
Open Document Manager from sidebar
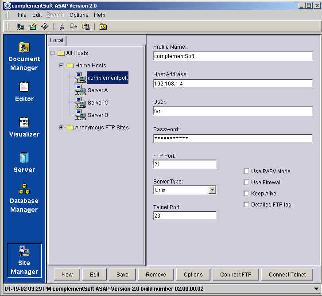point(24,56)
